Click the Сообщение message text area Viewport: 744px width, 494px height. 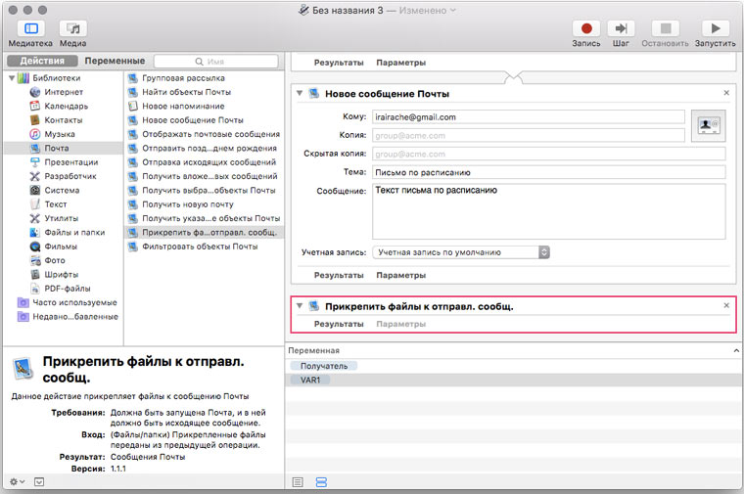click(549, 211)
